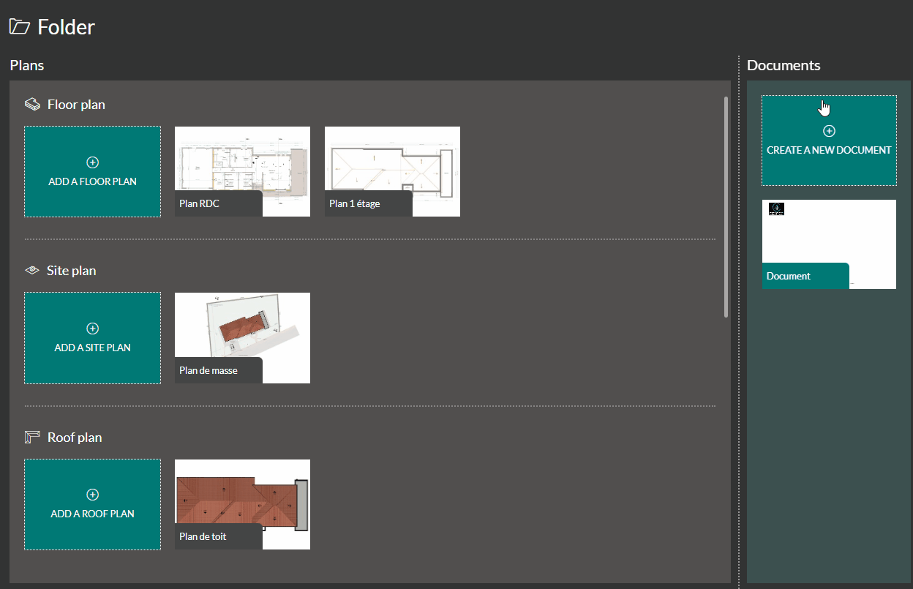
Task: Click the Plans heading
Action: point(27,66)
